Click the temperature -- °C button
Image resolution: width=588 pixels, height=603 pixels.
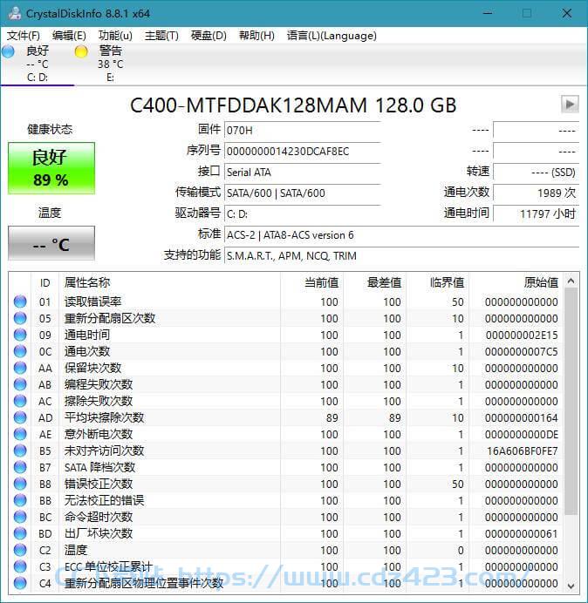51,243
